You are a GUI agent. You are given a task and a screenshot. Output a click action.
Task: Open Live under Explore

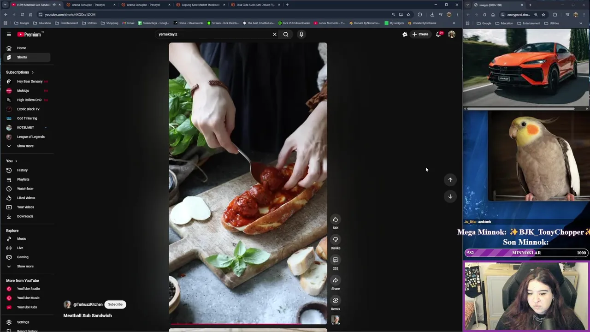pos(27,248)
